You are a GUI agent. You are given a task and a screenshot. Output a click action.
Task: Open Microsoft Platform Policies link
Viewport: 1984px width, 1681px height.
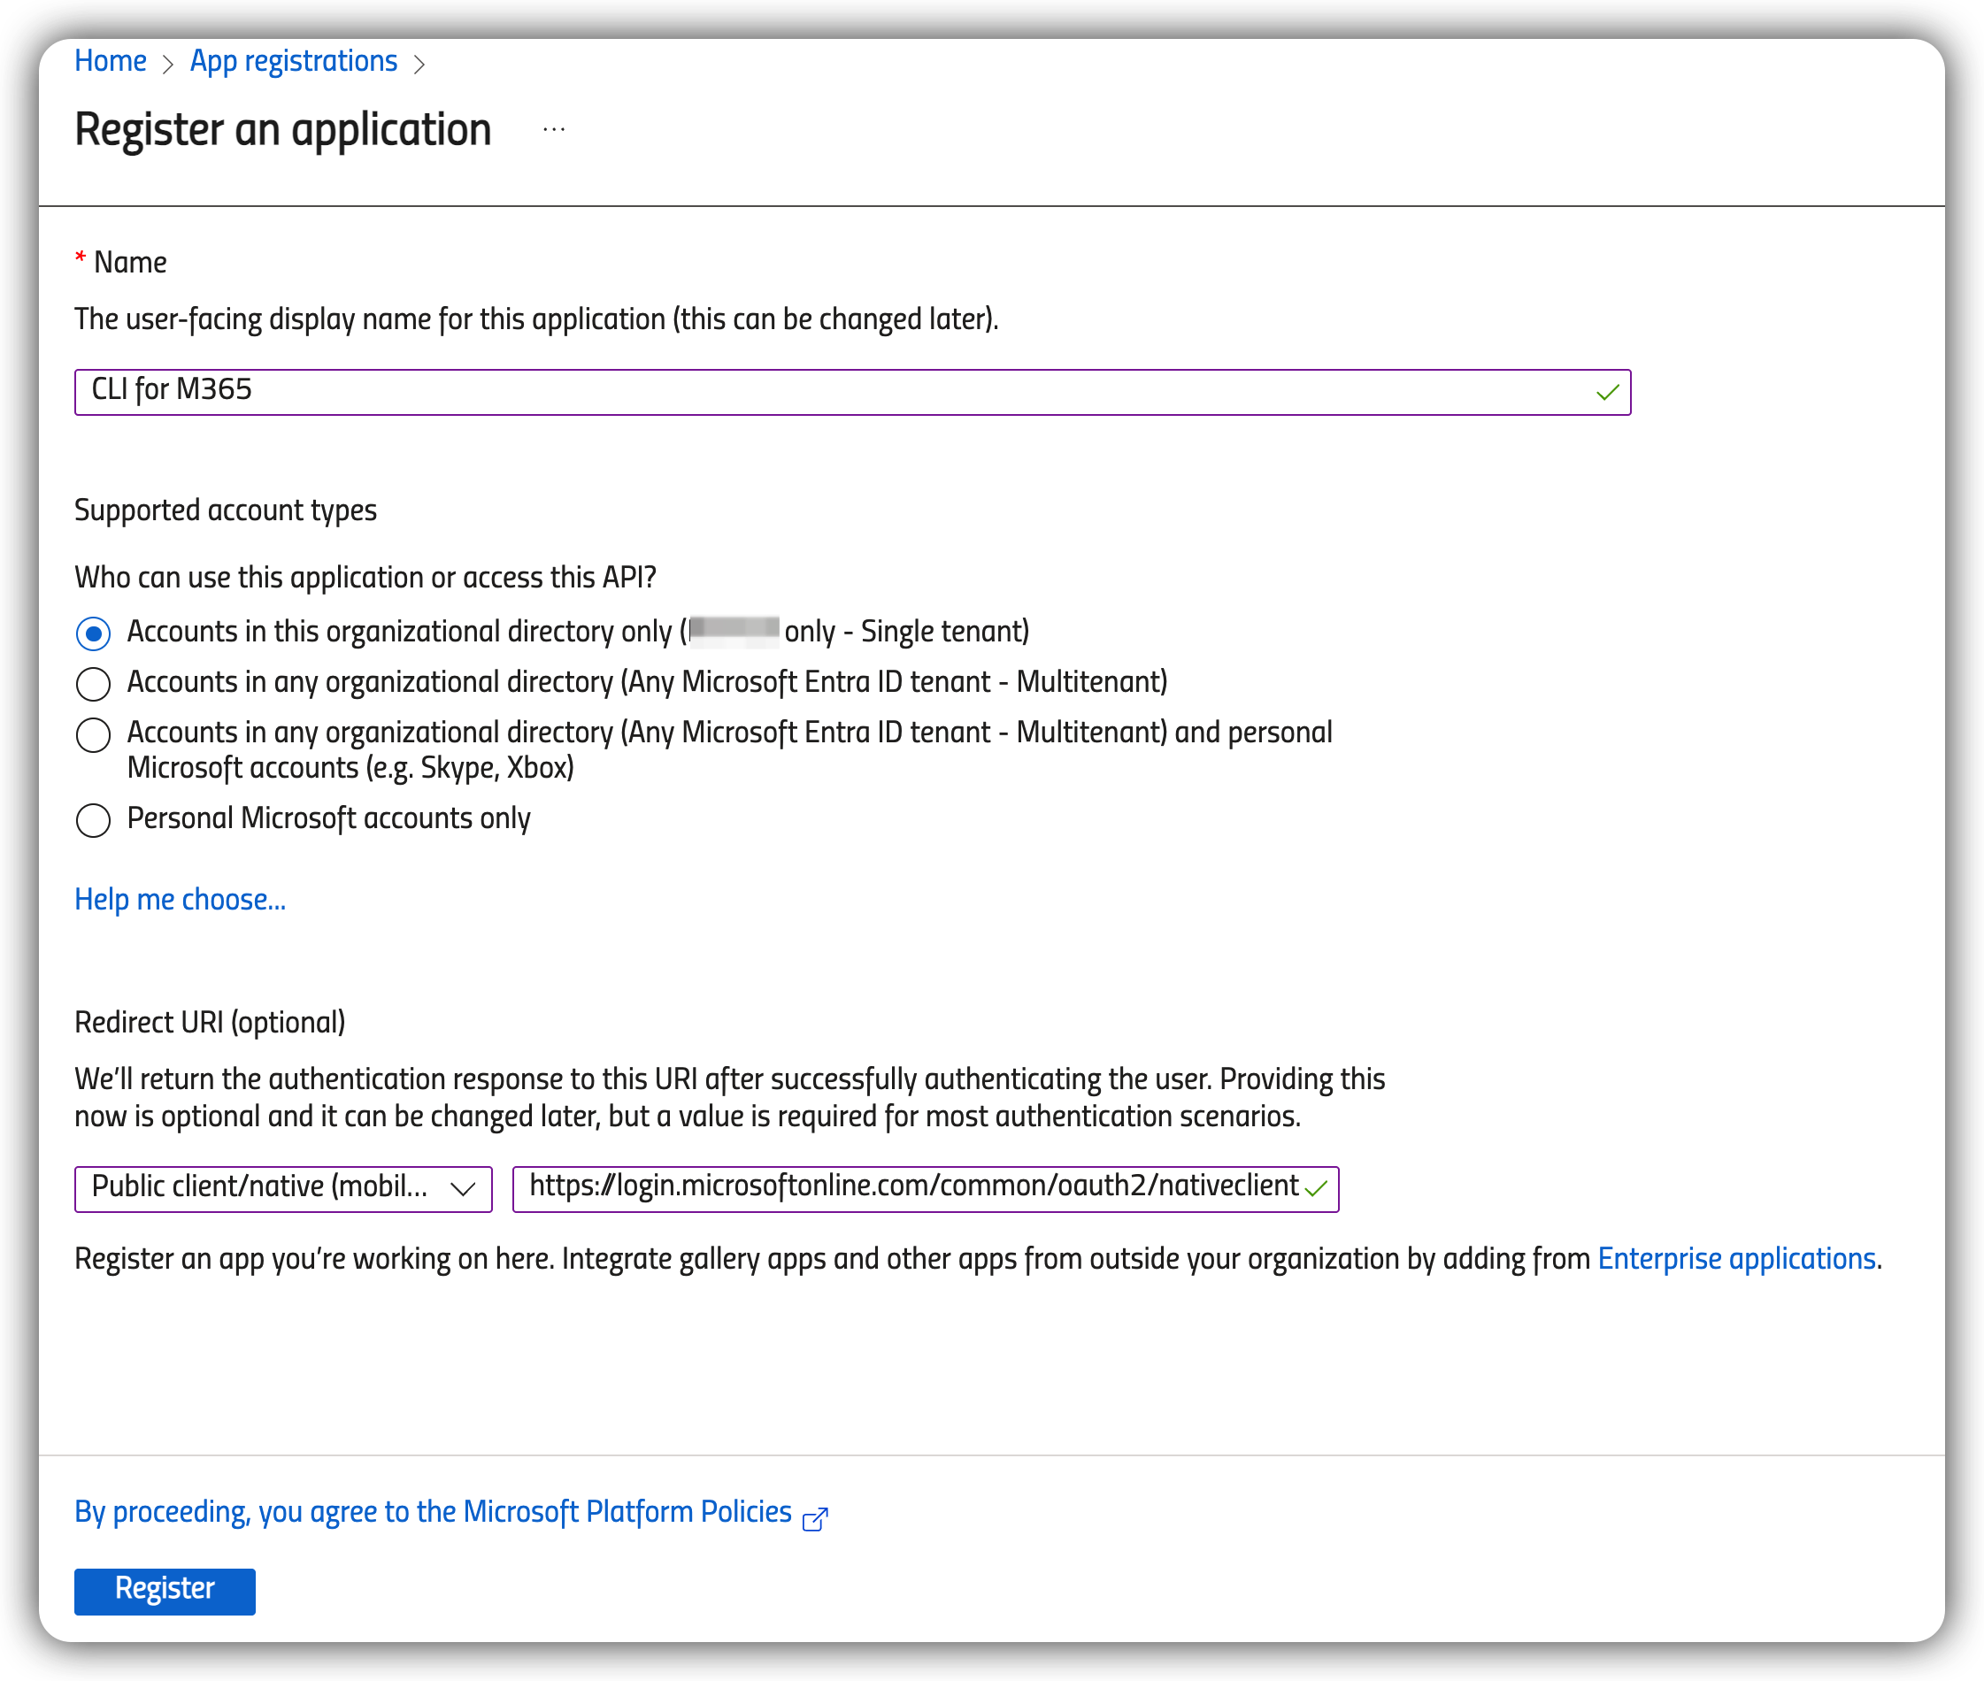[433, 1512]
